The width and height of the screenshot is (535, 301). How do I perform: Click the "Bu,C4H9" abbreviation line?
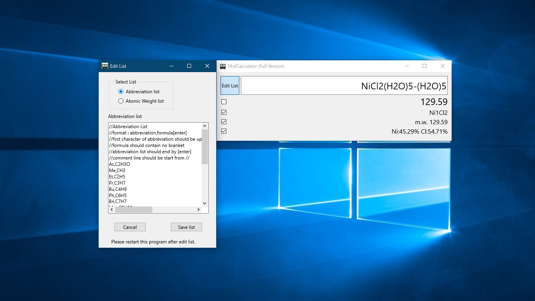click(117, 189)
